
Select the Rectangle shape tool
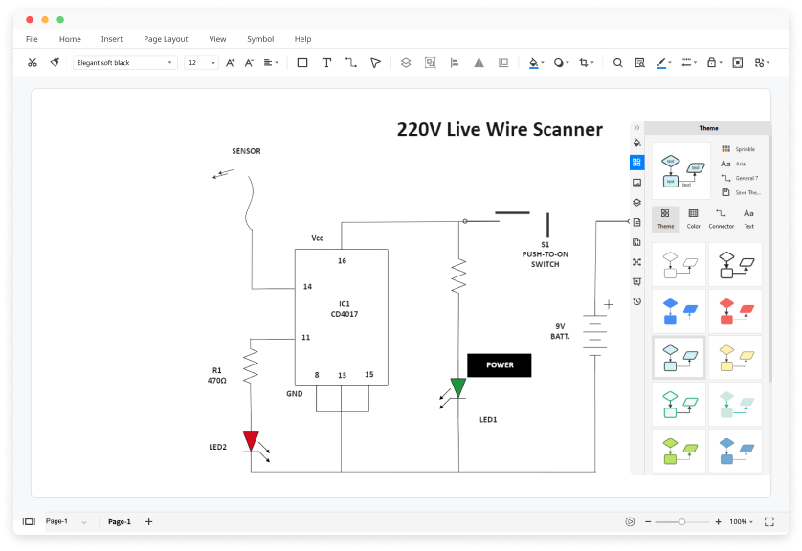(x=302, y=62)
